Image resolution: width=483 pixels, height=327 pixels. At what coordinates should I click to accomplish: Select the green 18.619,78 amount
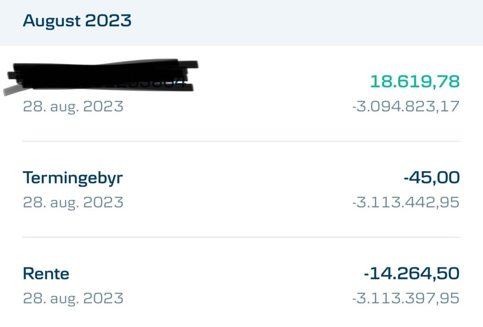point(414,82)
